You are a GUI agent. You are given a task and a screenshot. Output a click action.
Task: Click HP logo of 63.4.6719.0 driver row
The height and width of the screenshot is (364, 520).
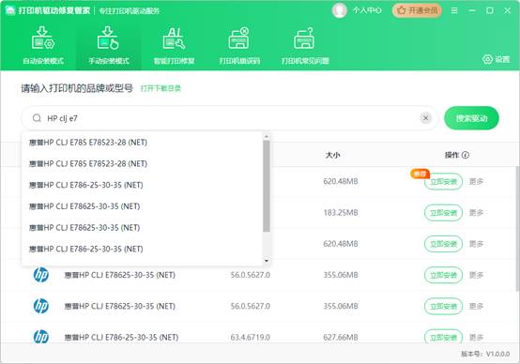click(41, 337)
